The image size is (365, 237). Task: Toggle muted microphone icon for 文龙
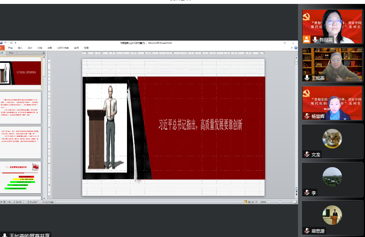(307, 155)
